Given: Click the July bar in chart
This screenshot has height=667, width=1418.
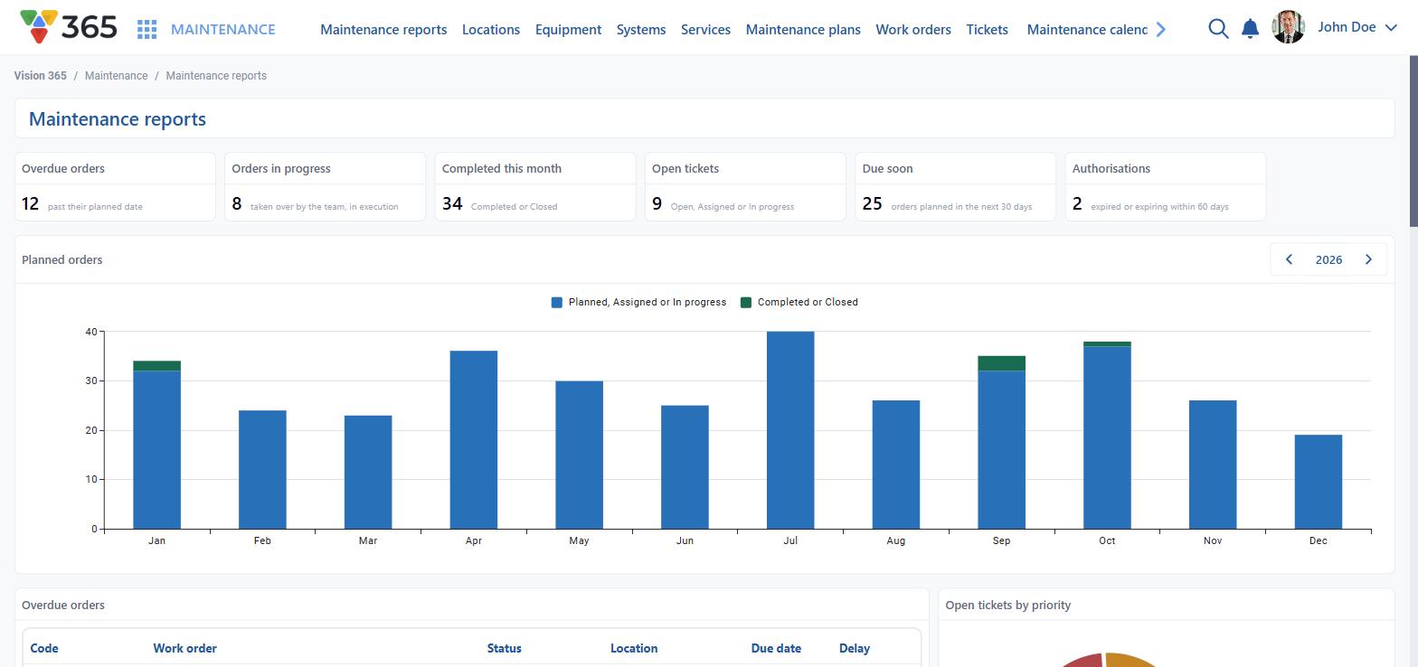Looking at the screenshot, I should [x=790, y=430].
